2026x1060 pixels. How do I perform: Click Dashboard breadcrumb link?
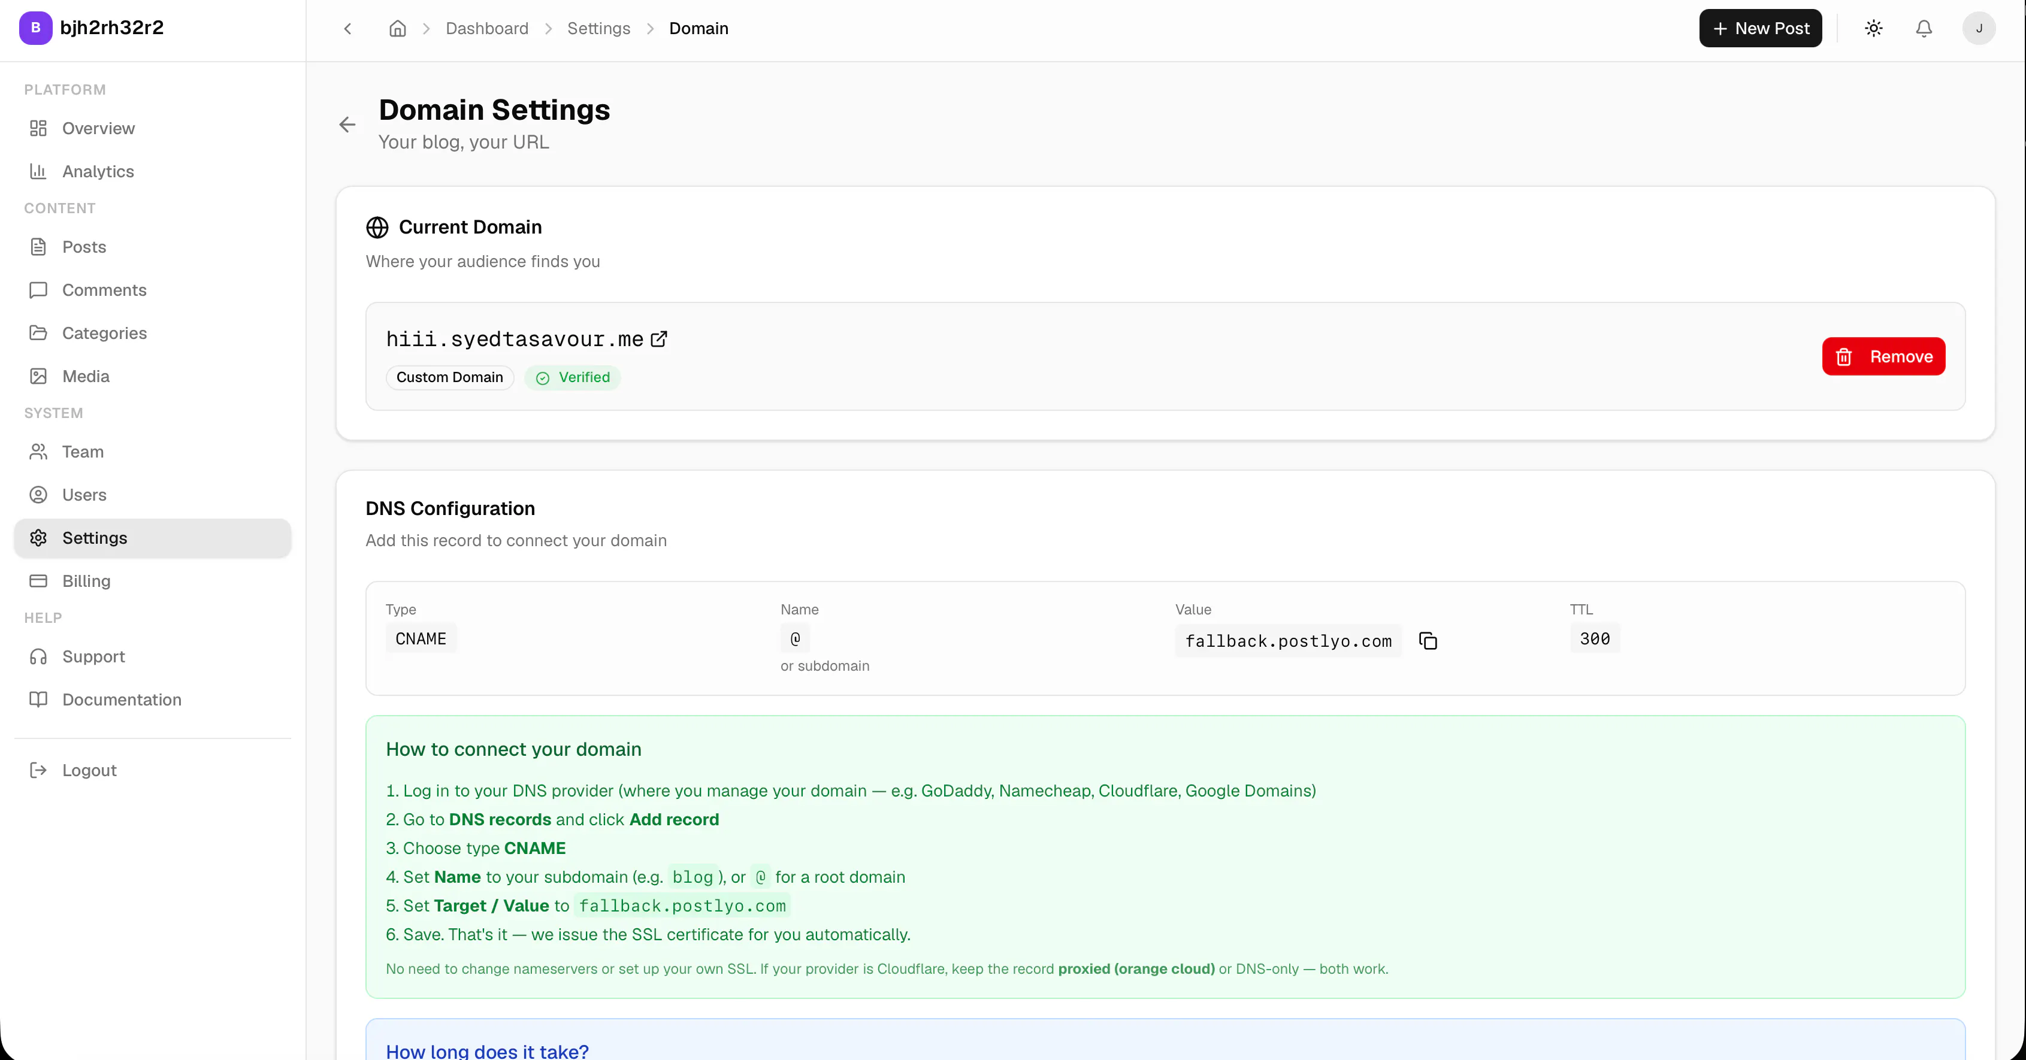tap(487, 28)
